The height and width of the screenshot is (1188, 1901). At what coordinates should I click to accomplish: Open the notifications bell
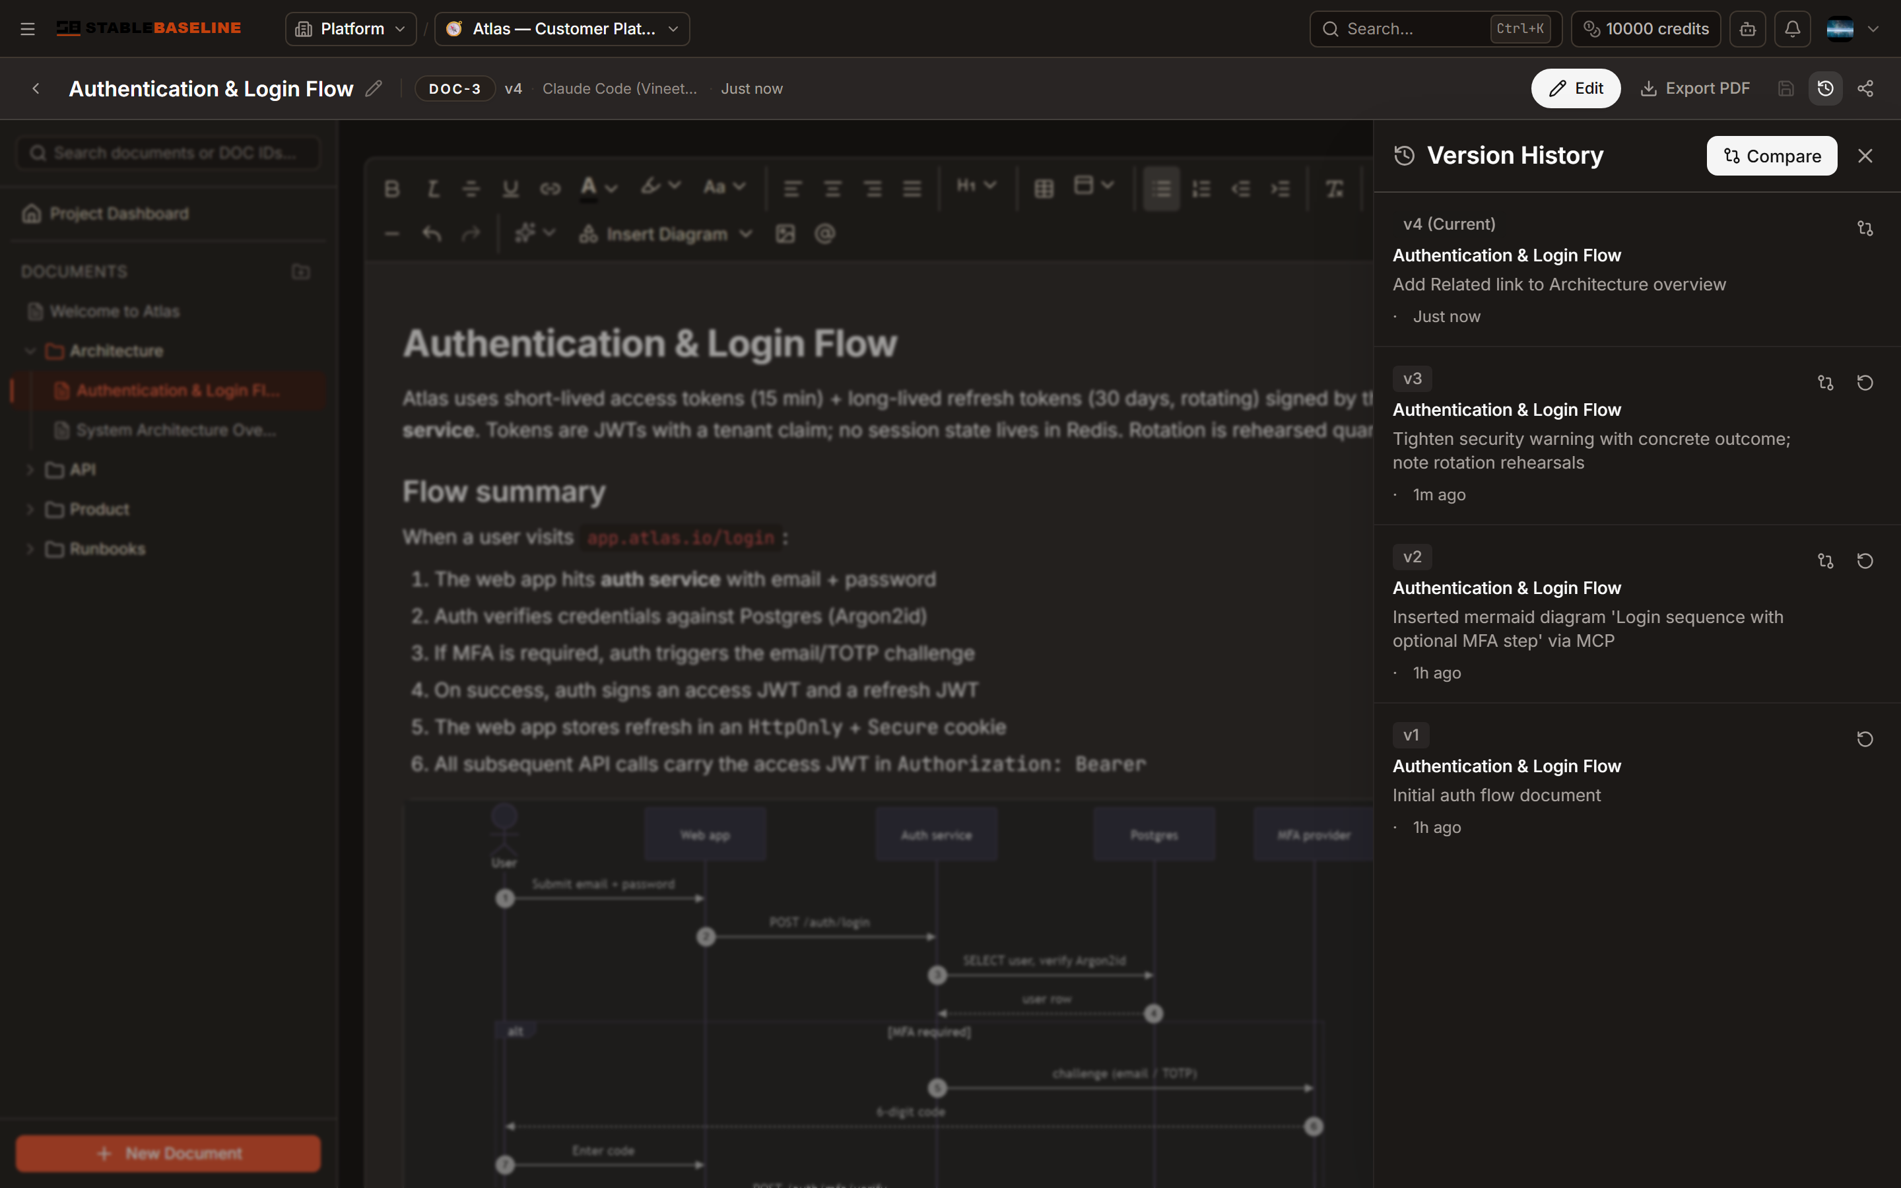click(1792, 29)
